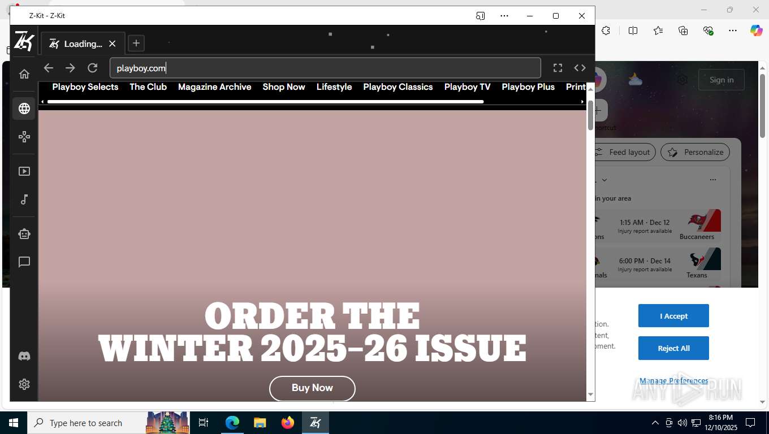Click the page scrollbar down arrow
769x434 pixels.
tap(590, 394)
